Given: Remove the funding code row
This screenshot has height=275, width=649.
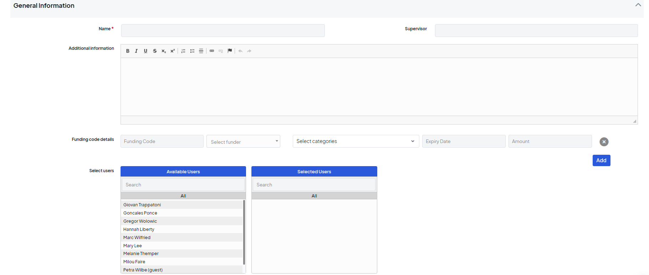Looking at the screenshot, I should pyautogui.click(x=604, y=142).
